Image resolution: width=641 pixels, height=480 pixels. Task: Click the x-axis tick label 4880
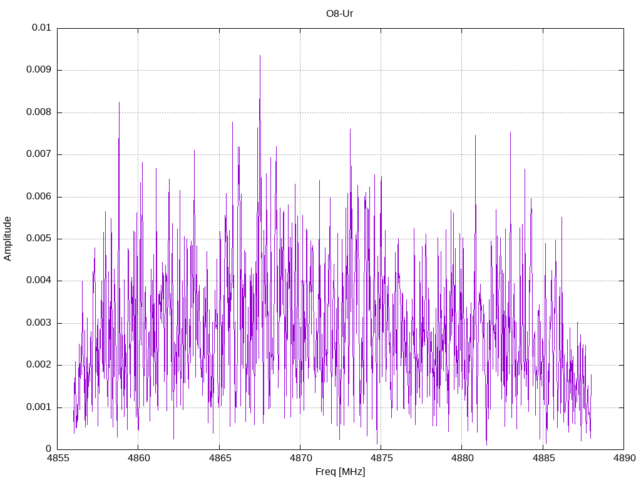(x=462, y=458)
